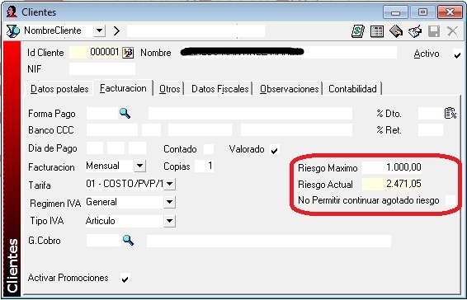Image resolution: width=467 pixels, height=300 pixels.
Task: Click the search binoculars icon beside NombreCliente
Action: pyautogui.click(x=12, y=31)
